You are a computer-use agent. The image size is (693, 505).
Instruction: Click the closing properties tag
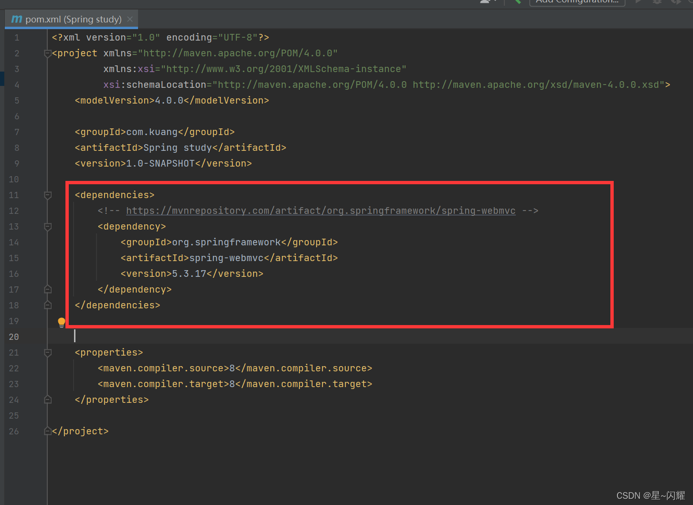pos(112,400)
